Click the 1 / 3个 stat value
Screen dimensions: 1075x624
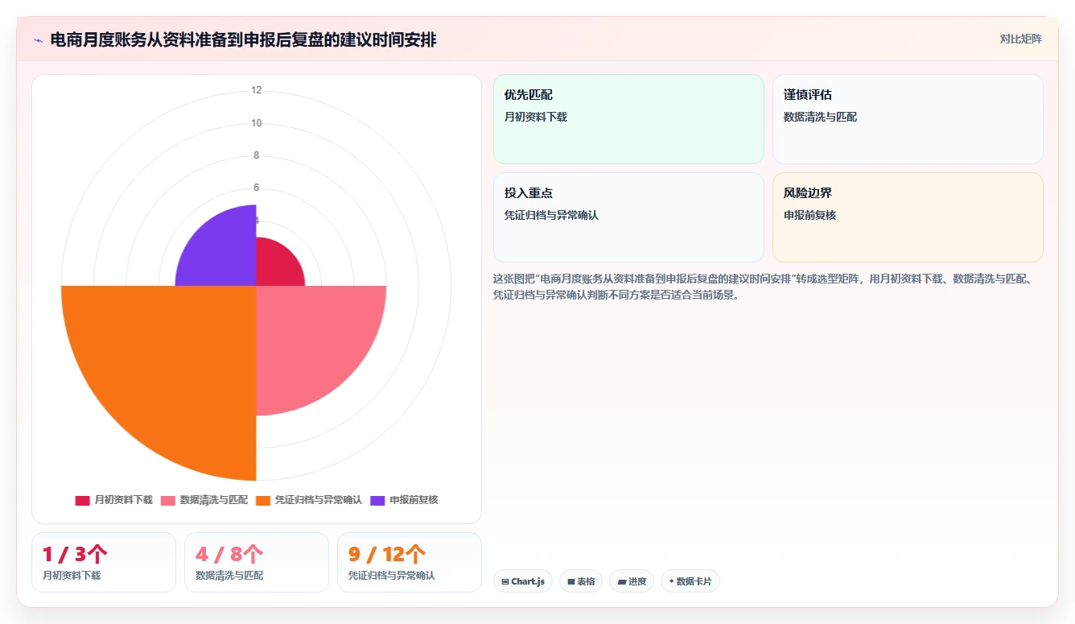(75, 554)
